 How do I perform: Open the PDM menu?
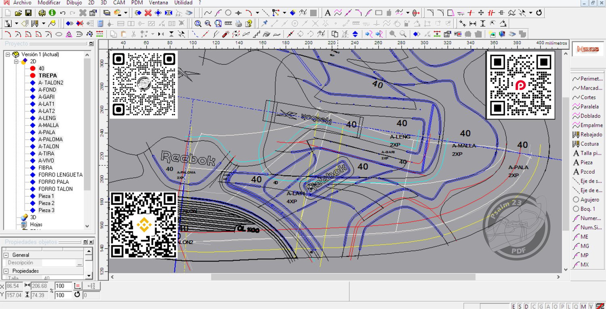[137, 3]
